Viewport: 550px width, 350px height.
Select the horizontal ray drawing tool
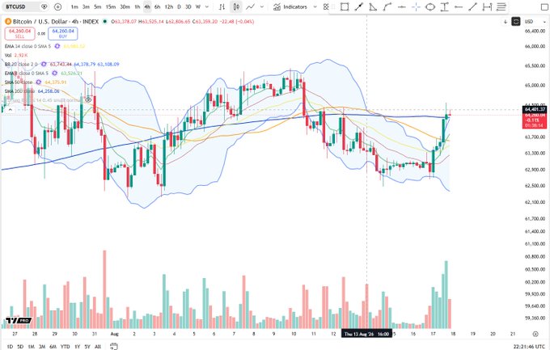pyautogui.click(x=459, y=6)
